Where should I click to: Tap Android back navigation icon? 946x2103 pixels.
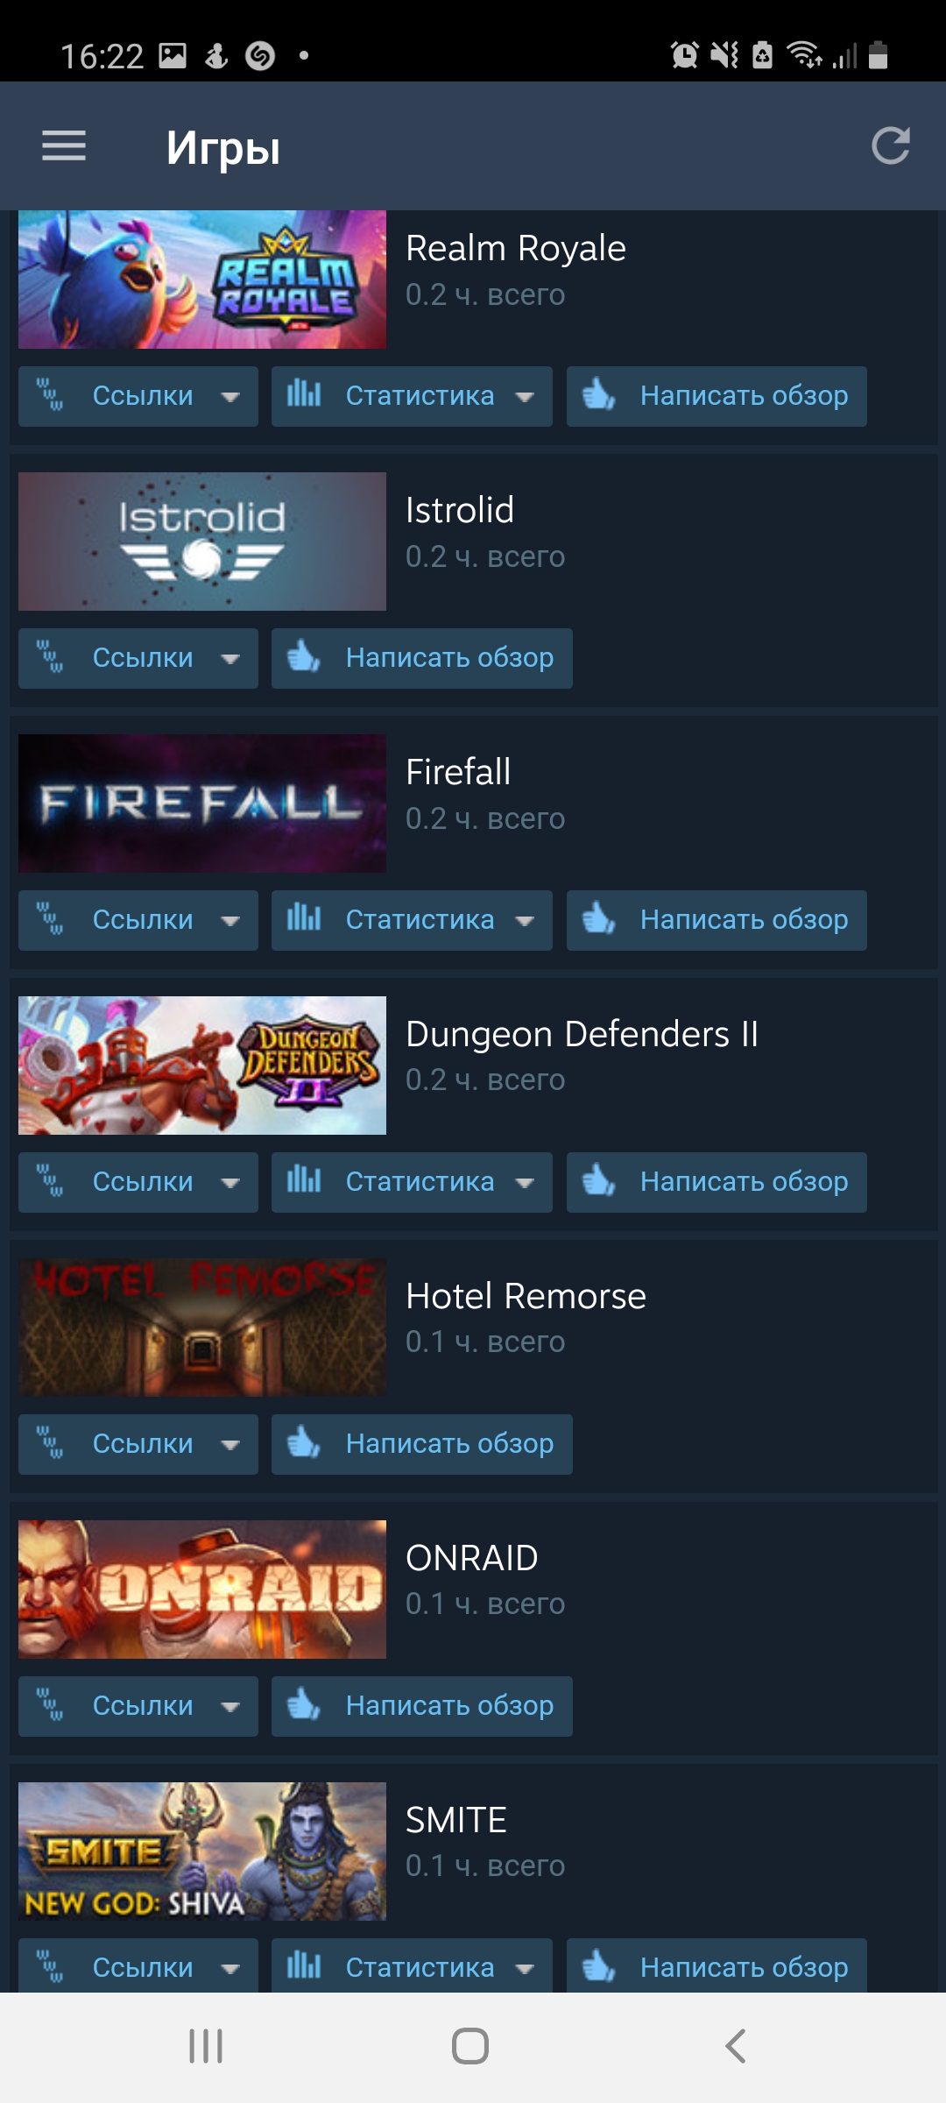736,2046
